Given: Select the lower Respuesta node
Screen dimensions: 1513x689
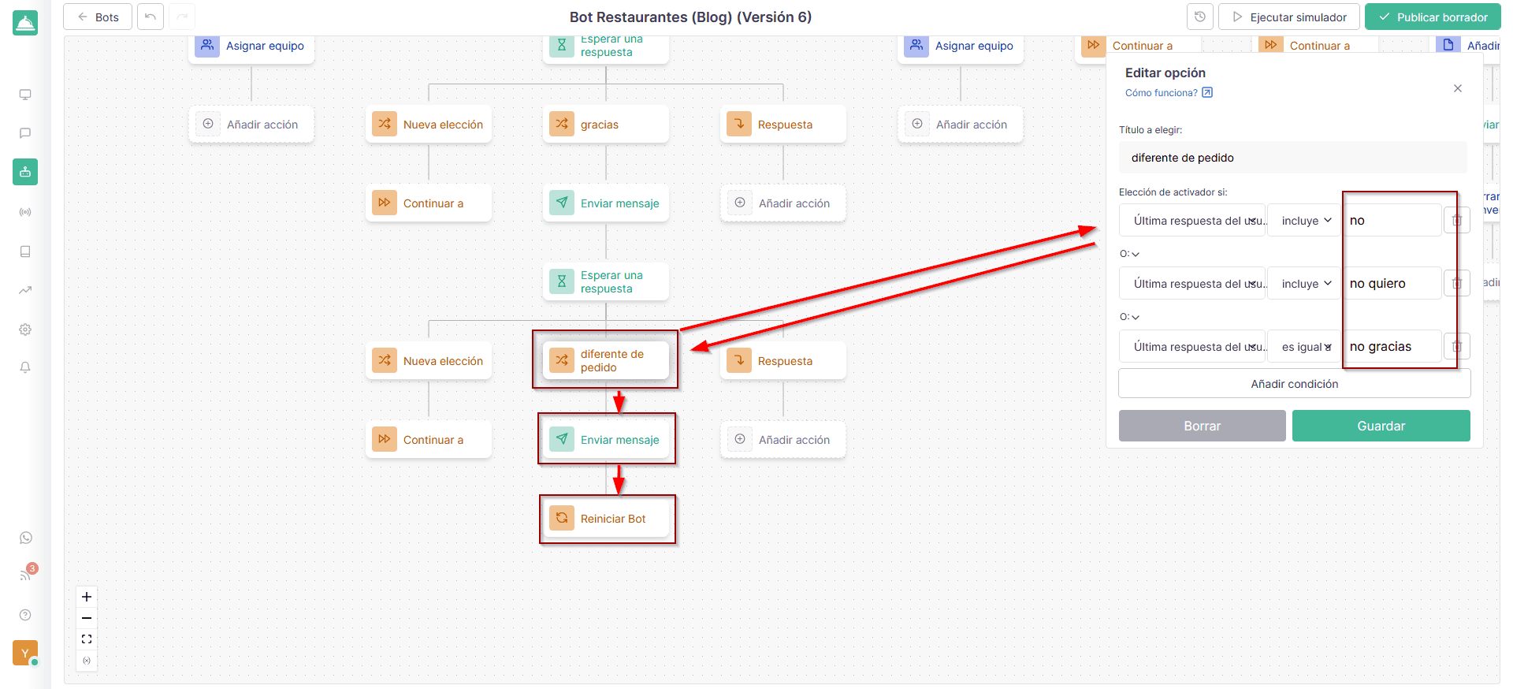Looking at the screenshot, I should [783, 361].
